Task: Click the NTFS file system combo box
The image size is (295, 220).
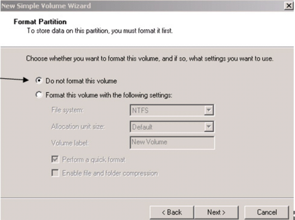Action: (172, 110)
